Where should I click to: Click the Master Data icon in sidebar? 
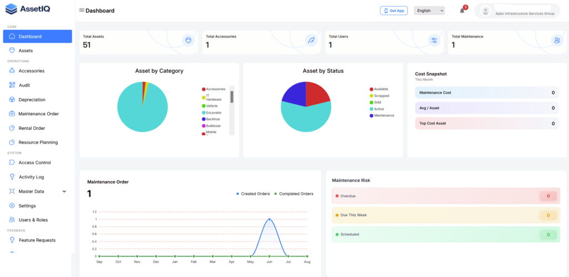pos(12,191)
